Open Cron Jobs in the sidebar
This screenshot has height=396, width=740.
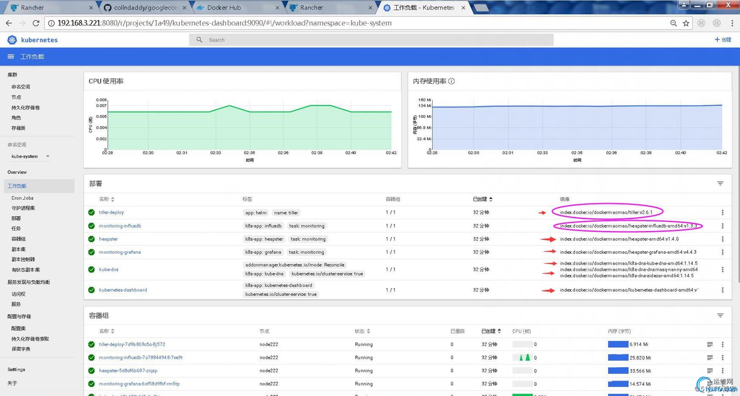22,198
